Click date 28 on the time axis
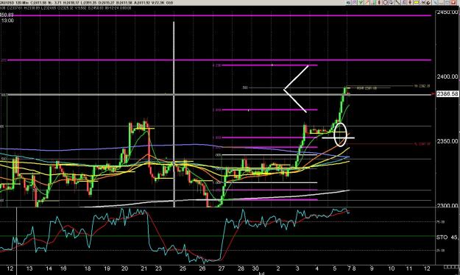Screen dimensions: 460x275 point(241,268)
